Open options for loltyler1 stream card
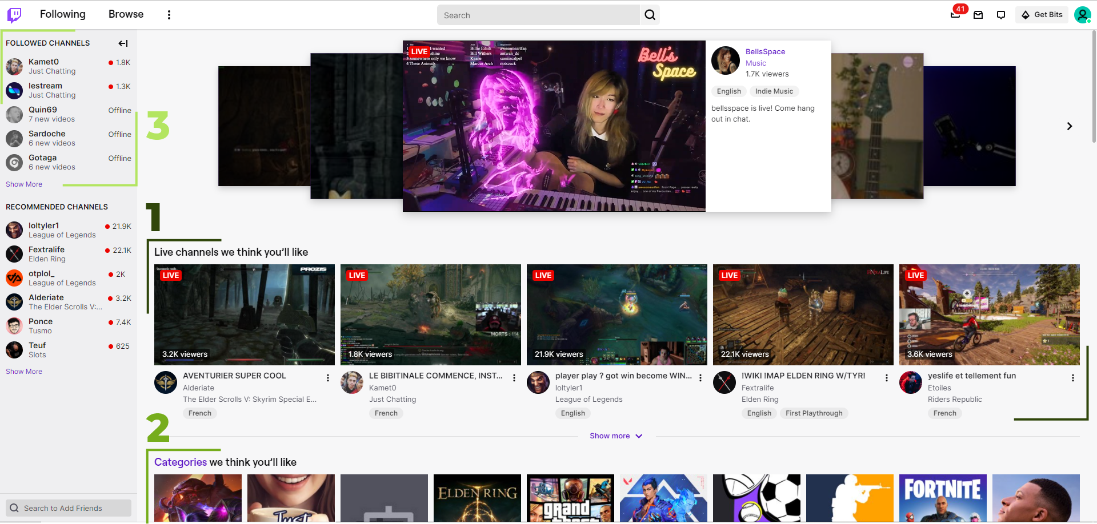 point(700,378)
